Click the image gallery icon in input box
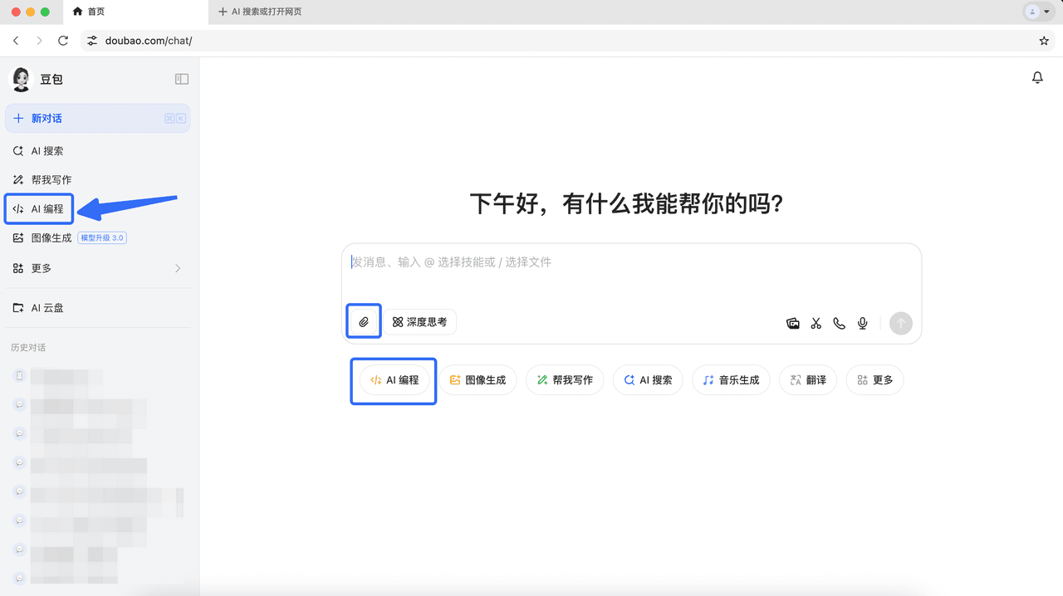 tap(793, 324)
